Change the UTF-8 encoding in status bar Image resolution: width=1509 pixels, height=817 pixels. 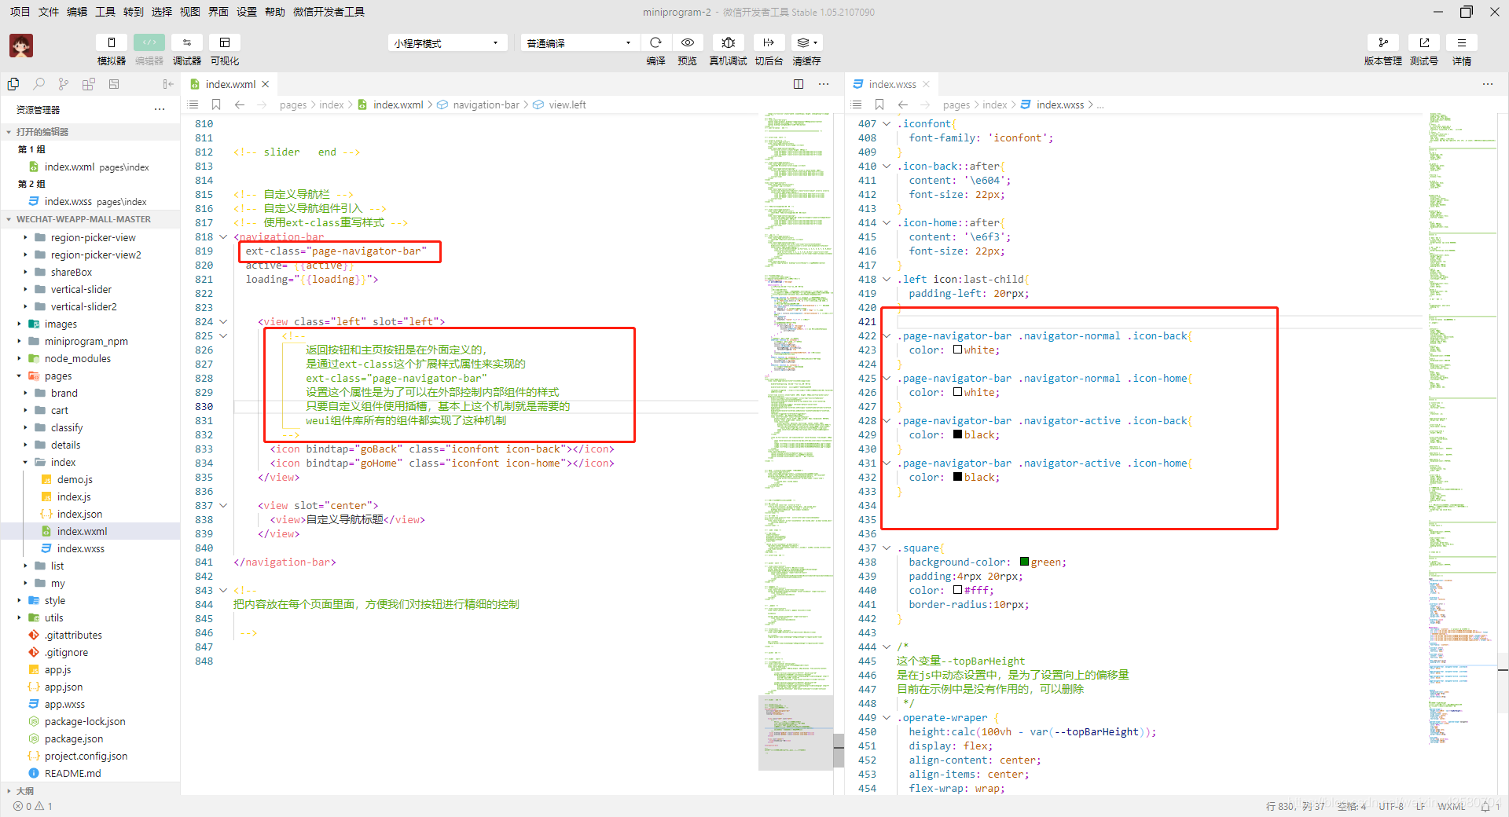[1391, 806]
